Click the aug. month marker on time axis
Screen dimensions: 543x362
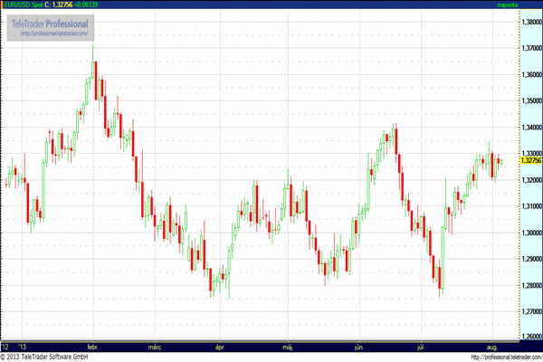[492, 348]
